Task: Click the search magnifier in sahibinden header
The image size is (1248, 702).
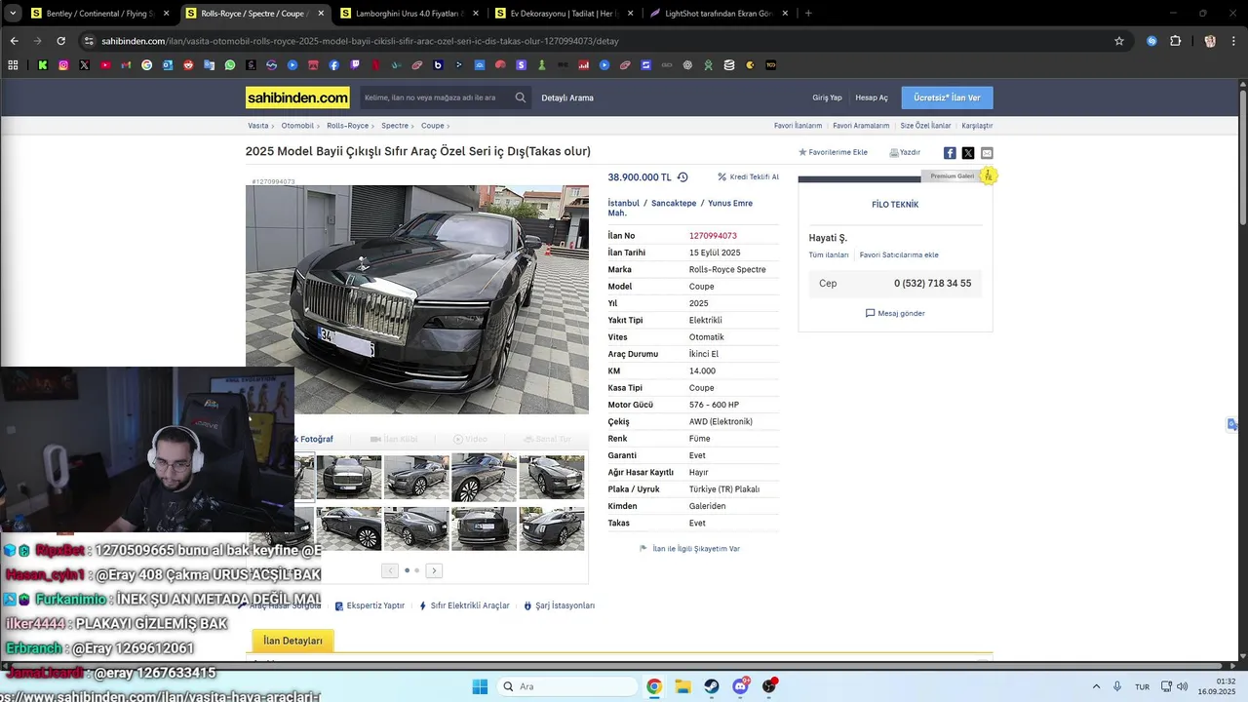Action: coord(521,97)
